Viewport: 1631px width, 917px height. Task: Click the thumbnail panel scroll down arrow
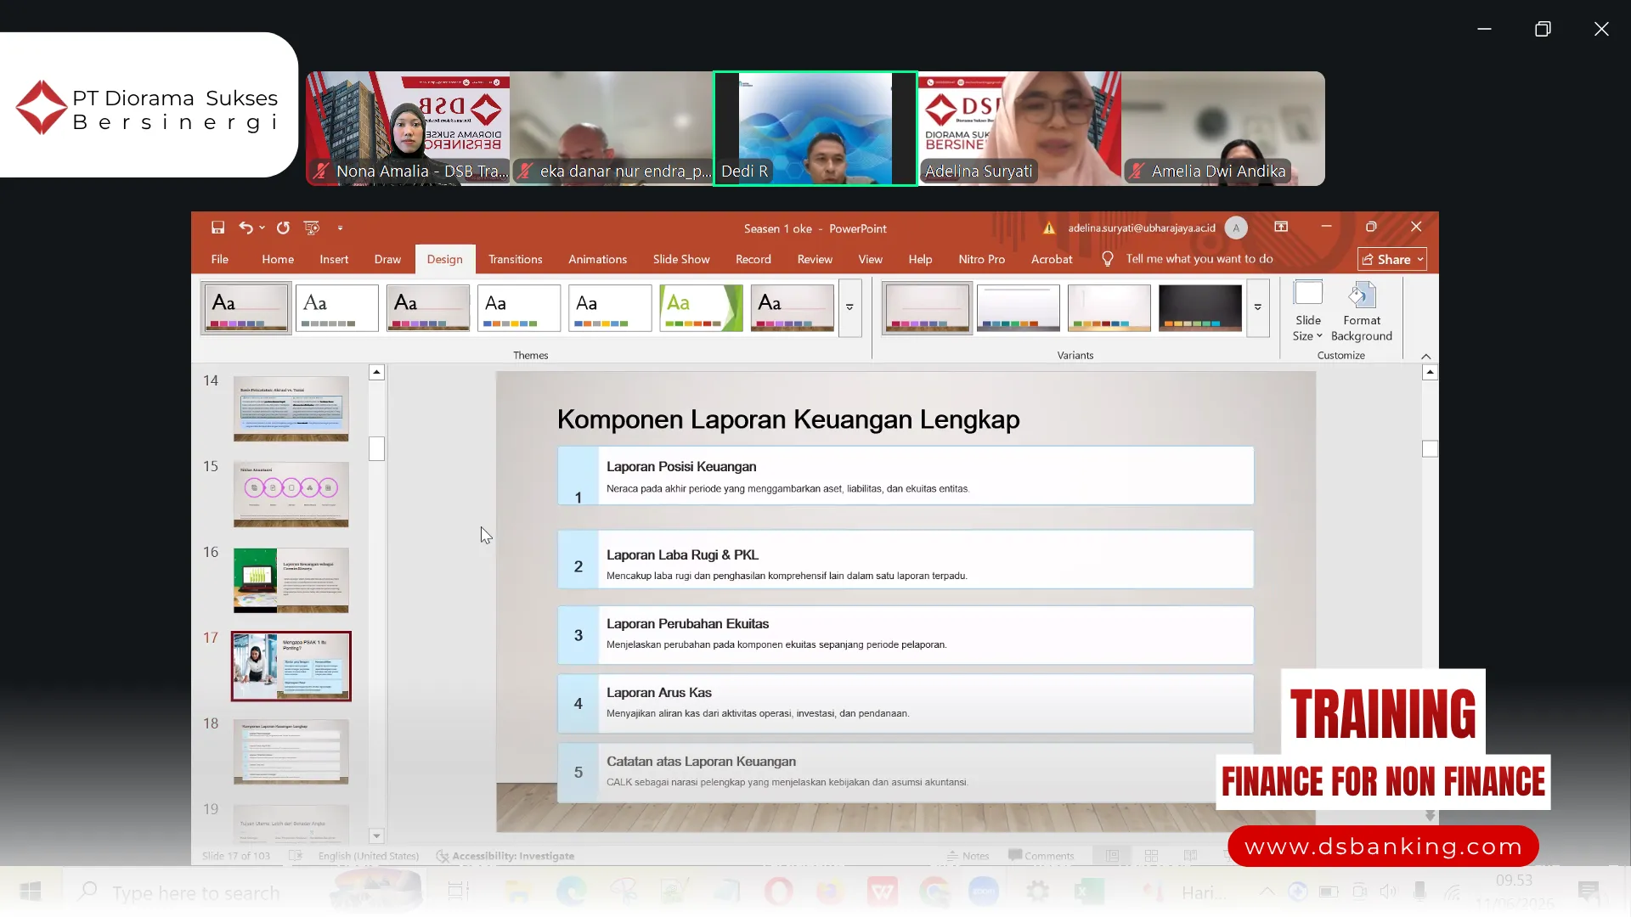click(376, 835)
